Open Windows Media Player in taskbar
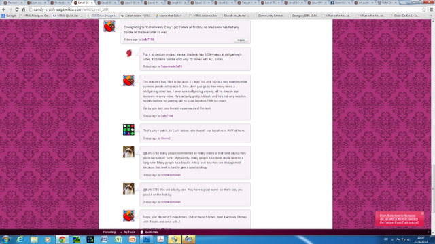This screenshot has height=244, width=435. pyautogui.click(x=48, y=239)
